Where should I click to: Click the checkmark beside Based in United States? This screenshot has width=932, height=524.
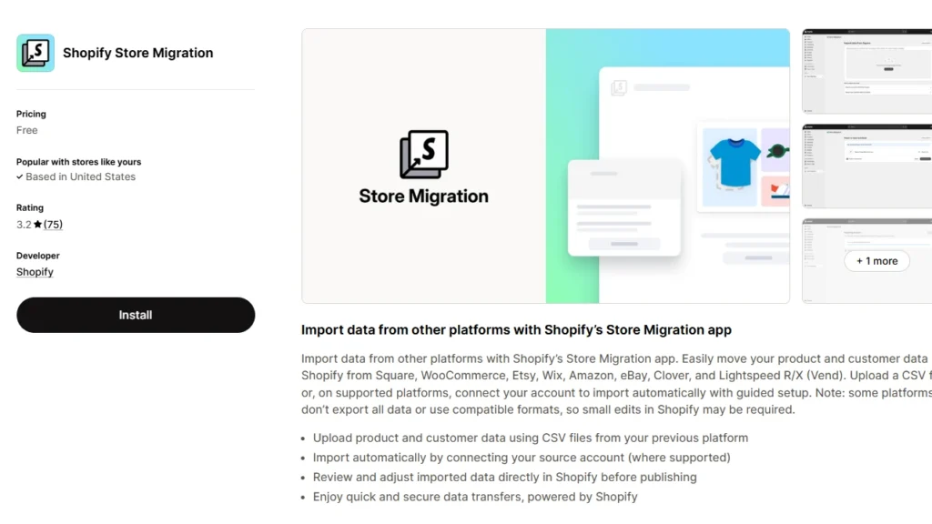(20, 177)
